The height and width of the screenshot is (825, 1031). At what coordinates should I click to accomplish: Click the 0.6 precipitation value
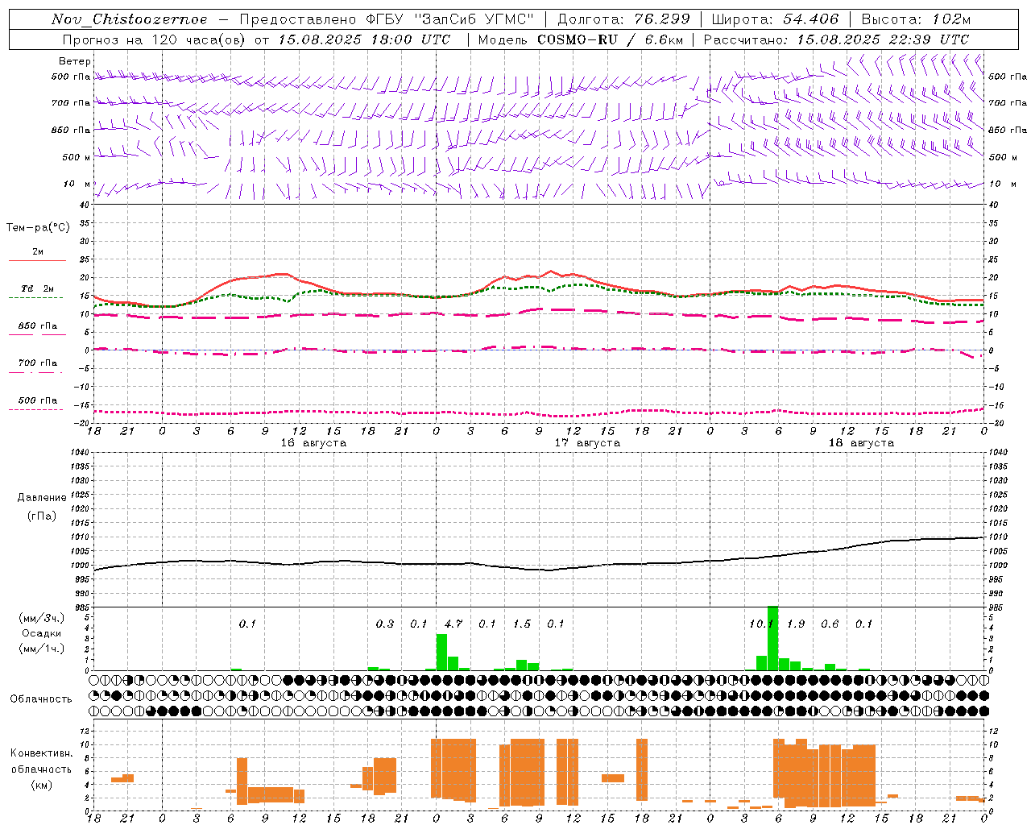coord(830,624)
